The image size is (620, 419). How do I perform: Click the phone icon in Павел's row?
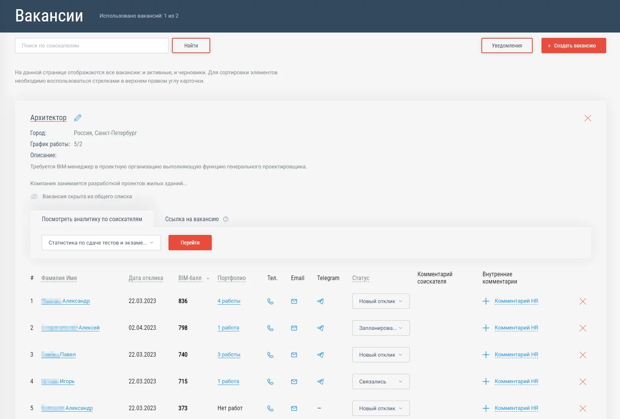(270, 355)
